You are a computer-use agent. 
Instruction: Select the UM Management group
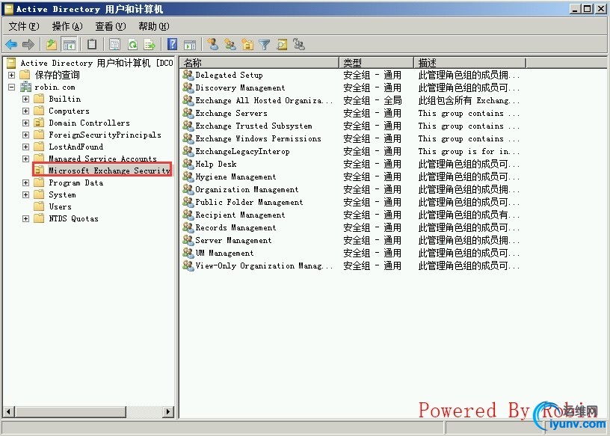224,253
